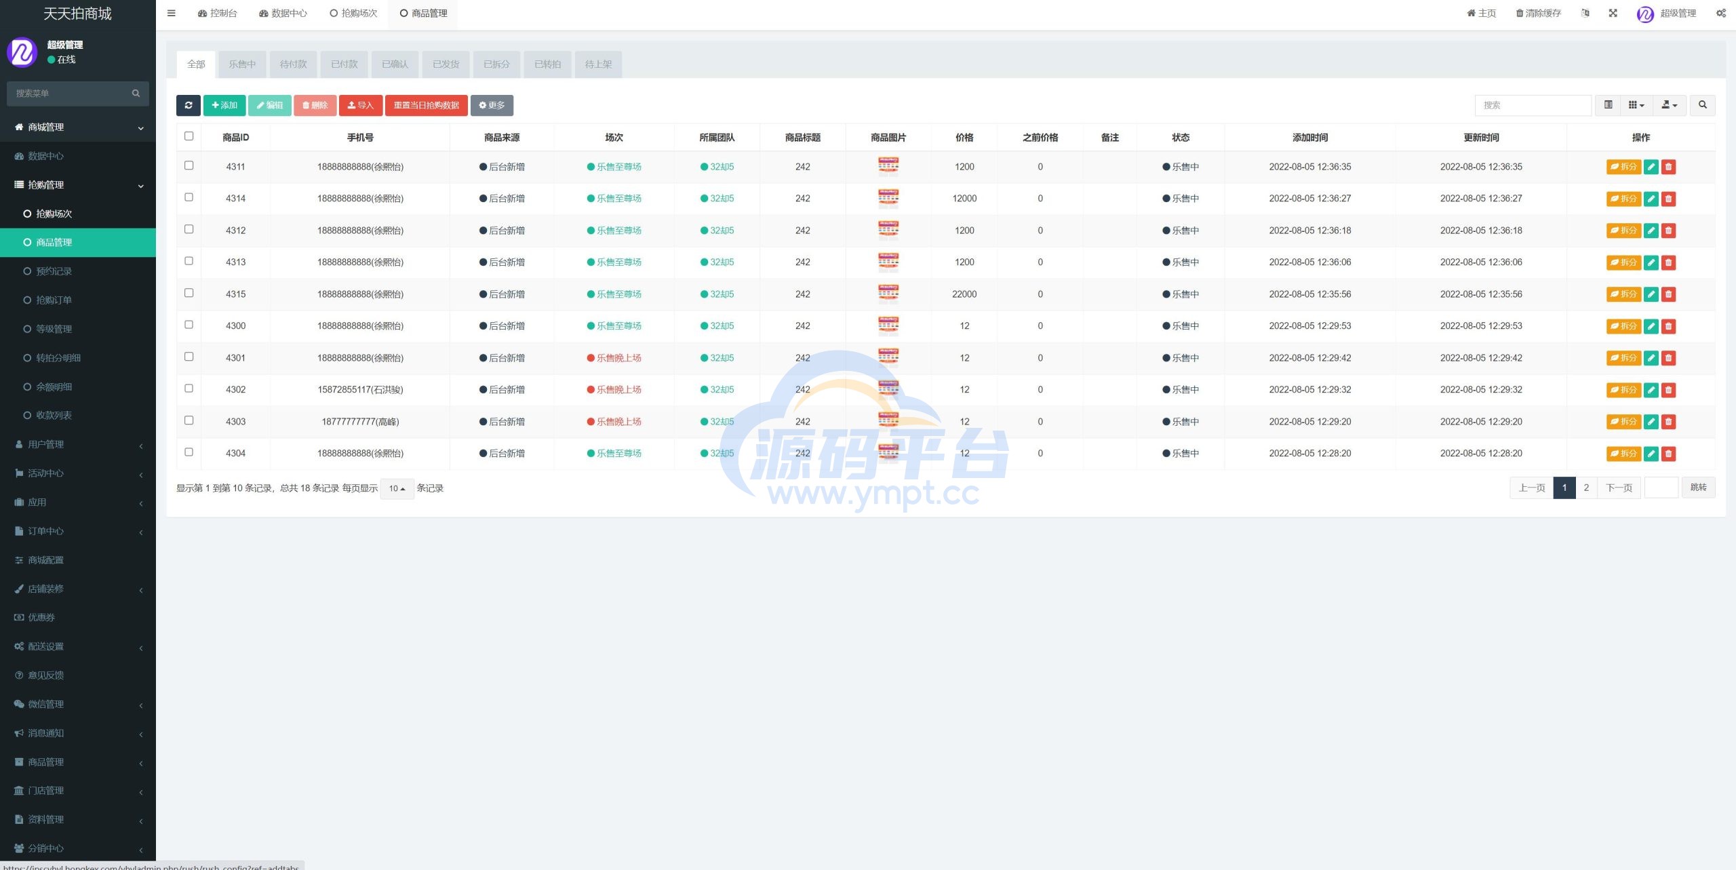
Task: Click orange 拆分 button for product 4313
Action: pyautogui.click(x=1623, y=262)
